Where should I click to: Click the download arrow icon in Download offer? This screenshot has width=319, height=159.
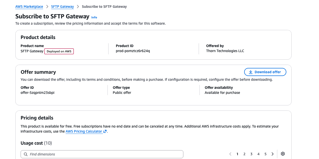point(250,72)
